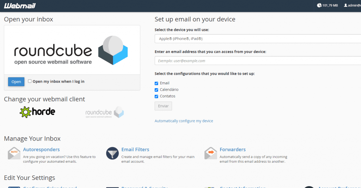Click the Forwarders envelope arrow icon
Image resolution: width=361 pixels, height=188 pixels.
pos(211,153)
